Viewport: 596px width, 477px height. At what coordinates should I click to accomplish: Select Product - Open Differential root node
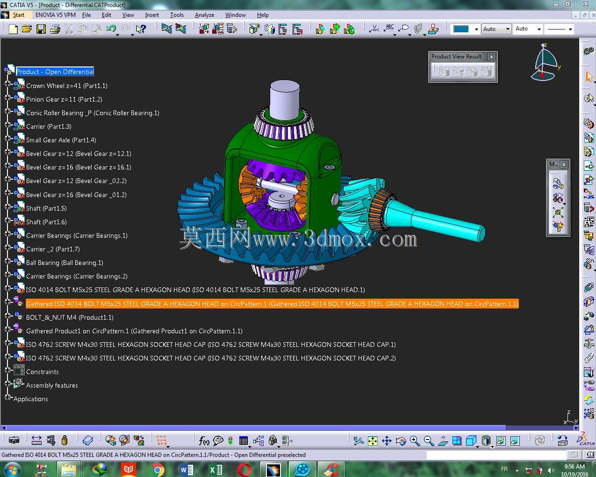55,72
